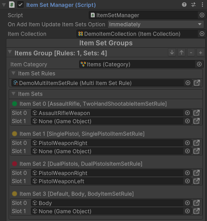Open the component help icon
Screen dimensions: 207x221
click(184, 5)
